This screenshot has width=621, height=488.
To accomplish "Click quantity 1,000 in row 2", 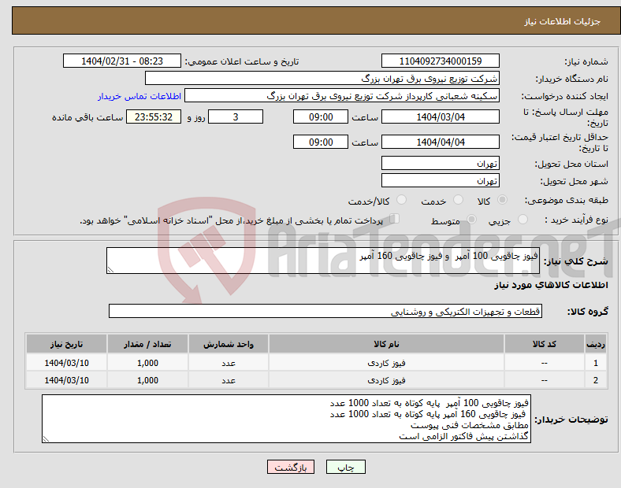I will click(x=147, y=380).
